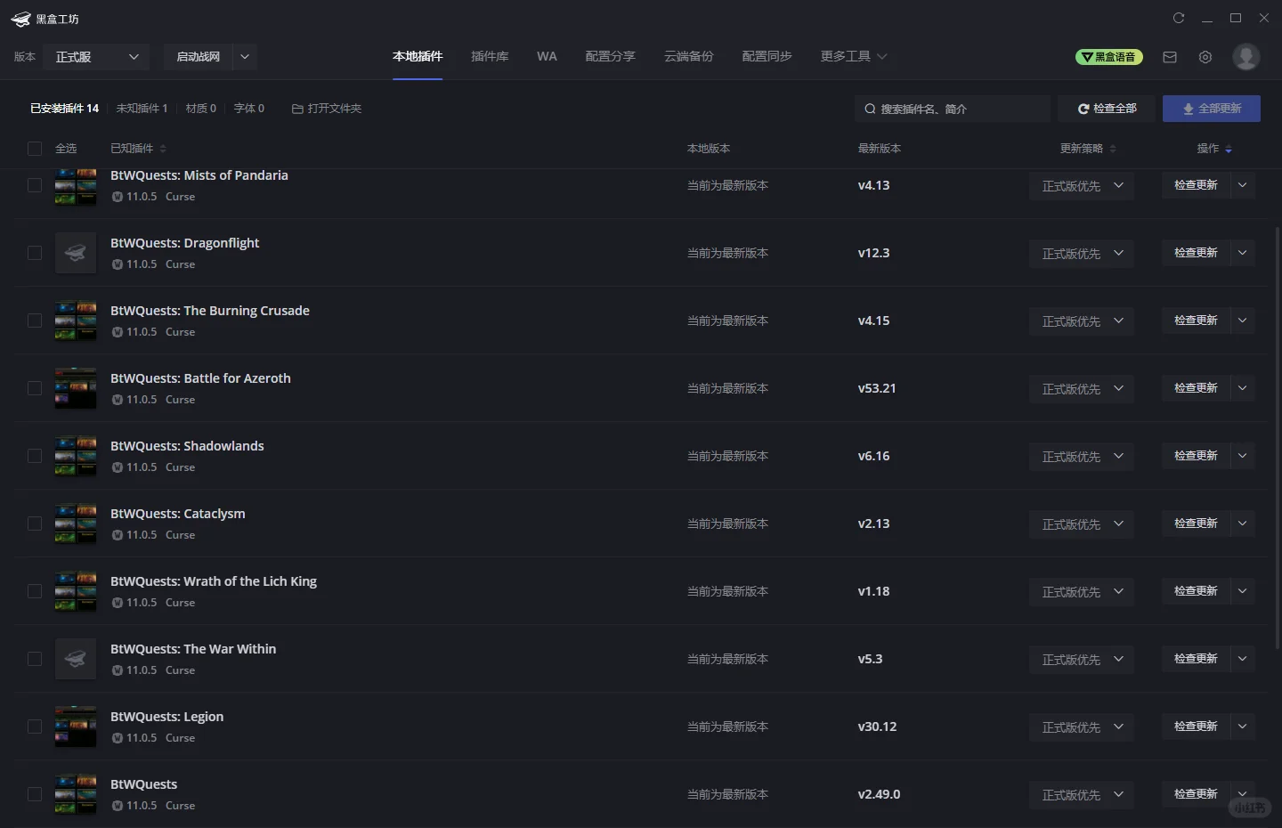Click the BtWQuests: Dragonflight addon icon

pos(76,253)
